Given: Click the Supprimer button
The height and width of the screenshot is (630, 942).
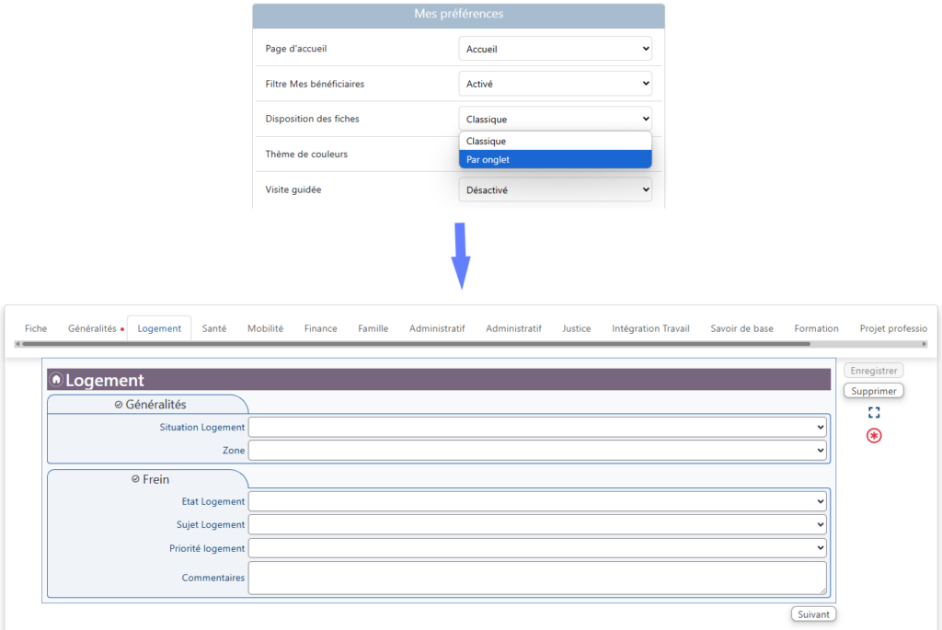Looking at the screenshot, I should click(873, 391).
